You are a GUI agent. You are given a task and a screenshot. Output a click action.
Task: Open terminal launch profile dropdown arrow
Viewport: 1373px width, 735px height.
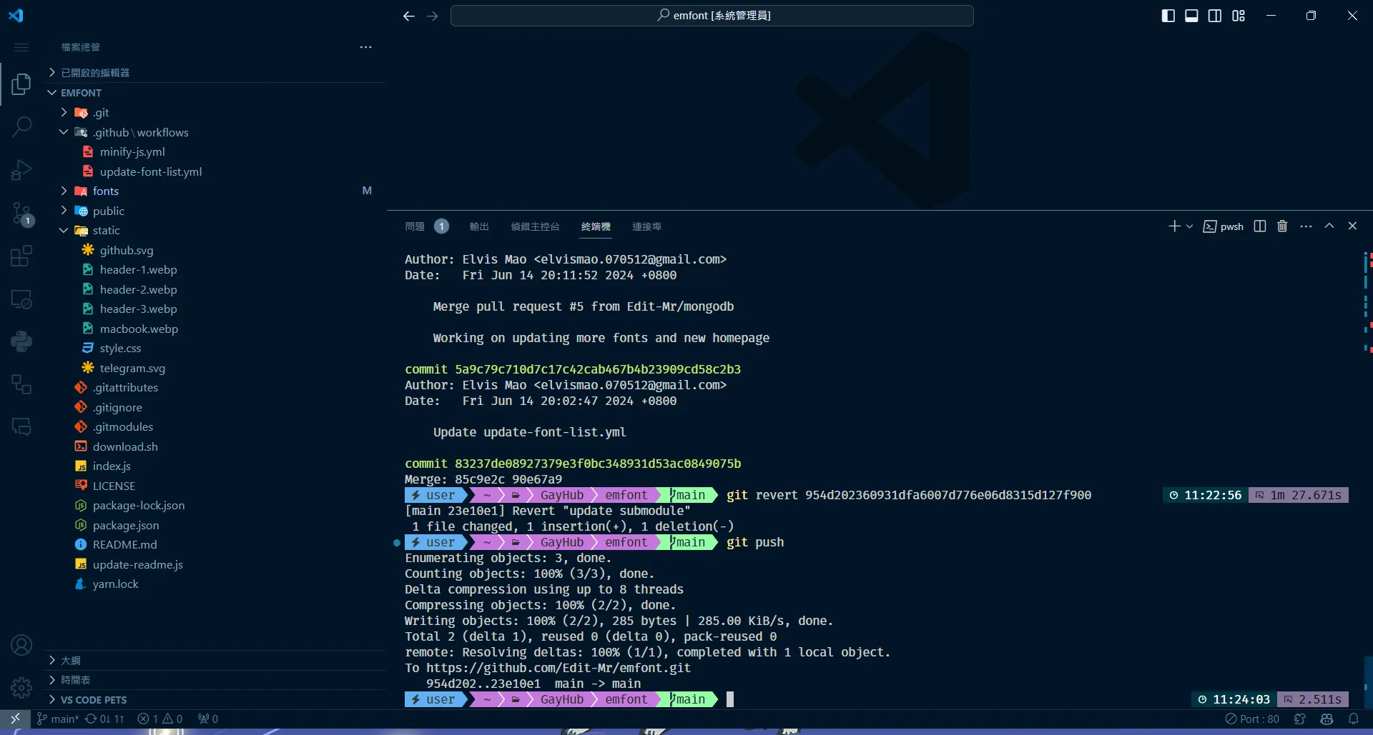pyautogui.click(x=1189, y=226)
